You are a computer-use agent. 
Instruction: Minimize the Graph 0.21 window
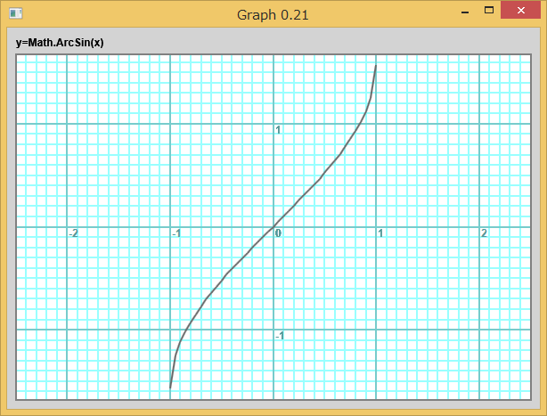pos(465,11)
